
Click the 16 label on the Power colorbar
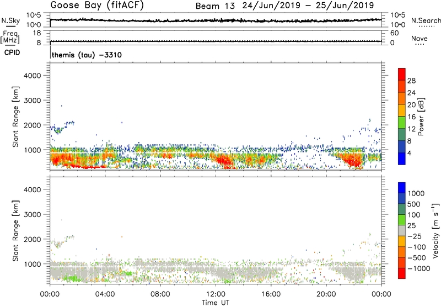coord(411,117)
